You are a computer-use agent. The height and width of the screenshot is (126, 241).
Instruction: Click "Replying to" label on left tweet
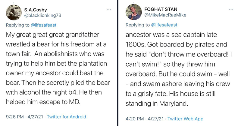[17, 25]
